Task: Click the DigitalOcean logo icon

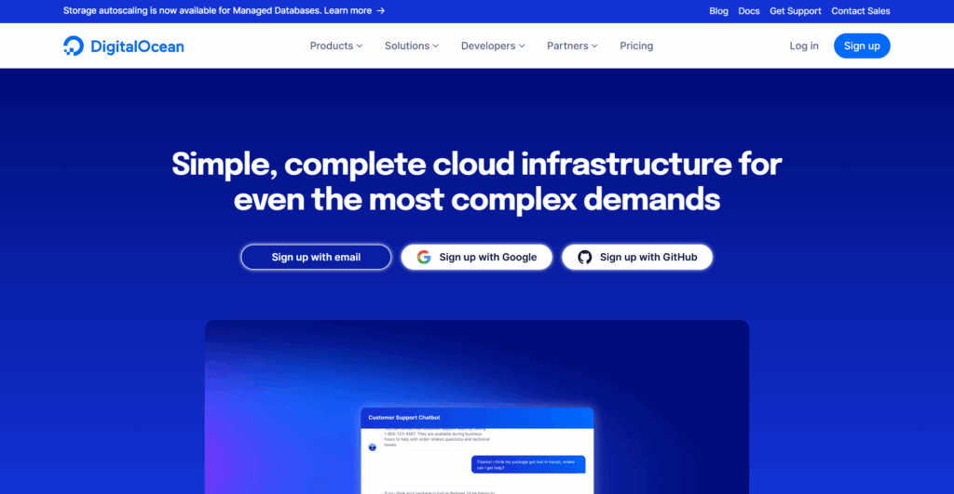Action: [x=74, y=46]
